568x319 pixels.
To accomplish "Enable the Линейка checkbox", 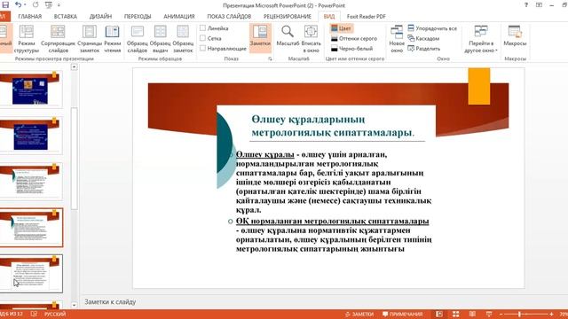I will point(203,27).
